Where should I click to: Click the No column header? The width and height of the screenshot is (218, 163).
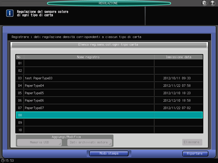pyautogui.click(x=20, y=57)
